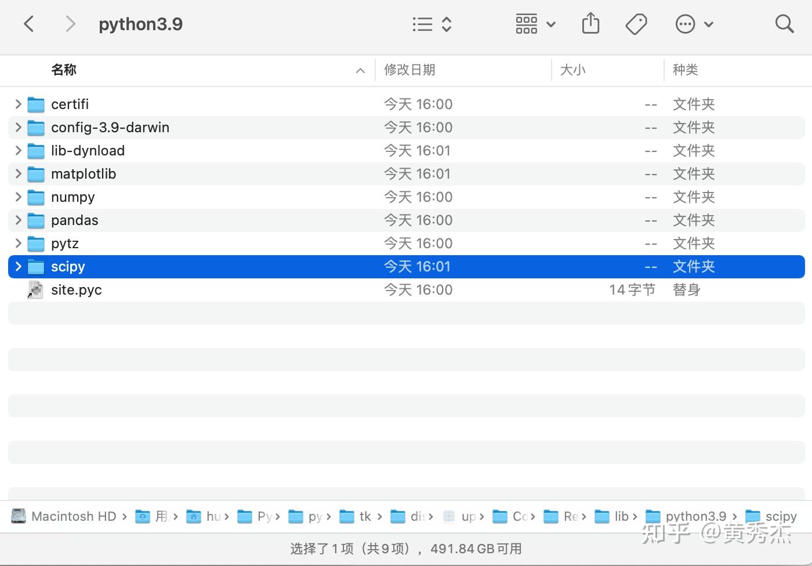Expand the pandas folder
This screenshot has height=566, width=812.
tap(18, 220)
